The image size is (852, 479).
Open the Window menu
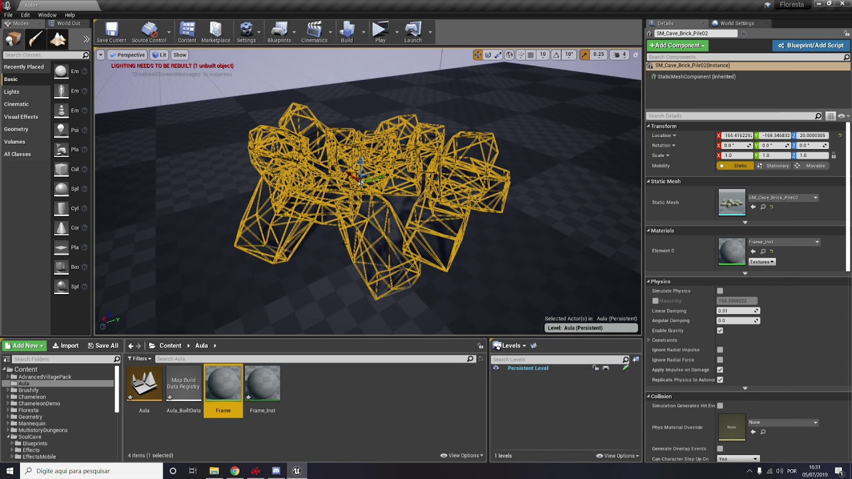tap(47, 15)
